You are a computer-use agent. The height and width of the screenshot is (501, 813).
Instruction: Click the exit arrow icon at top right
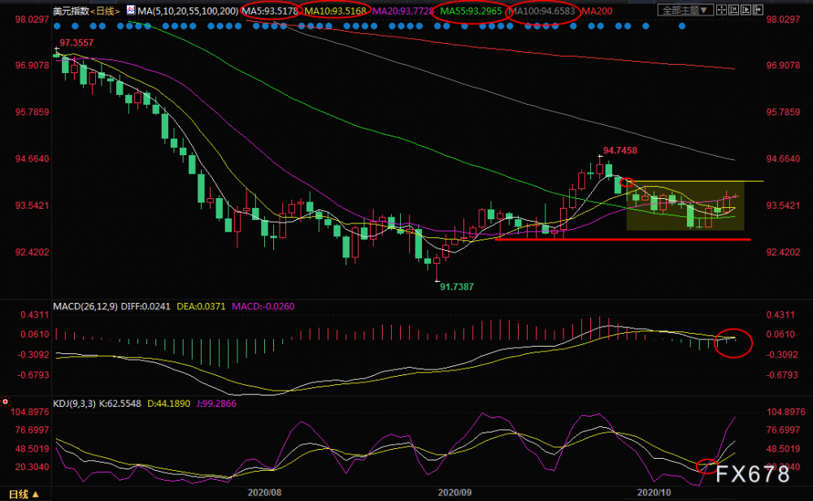click(758, 10)
